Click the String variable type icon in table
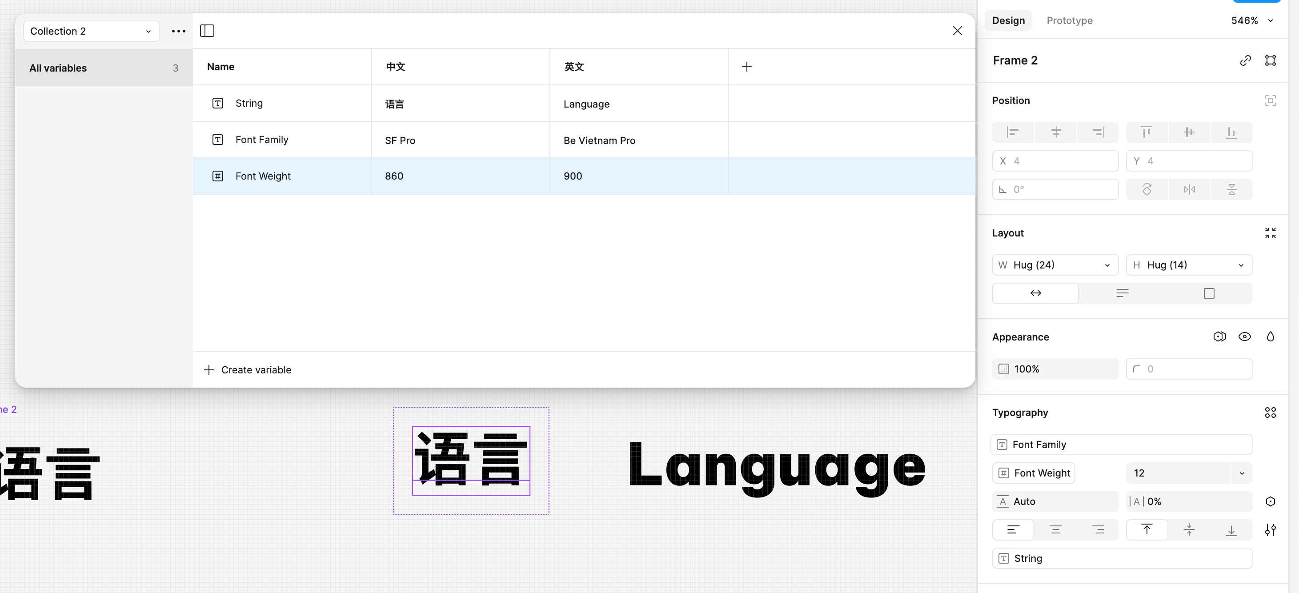Image resolution: width=1299 pixels, height=593 pixels. (217, 104)
